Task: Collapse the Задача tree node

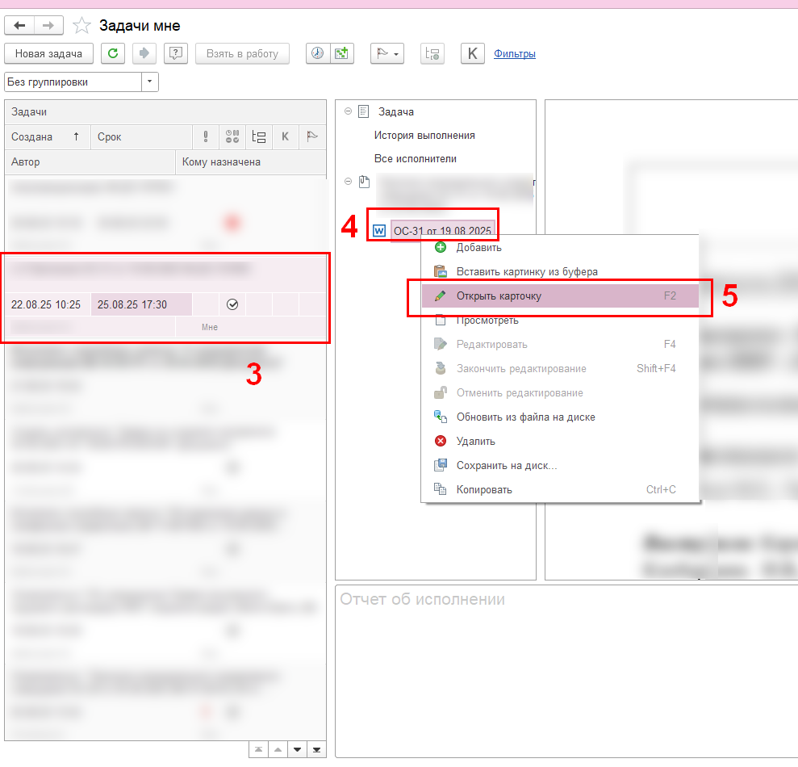Action: (348, 111)
